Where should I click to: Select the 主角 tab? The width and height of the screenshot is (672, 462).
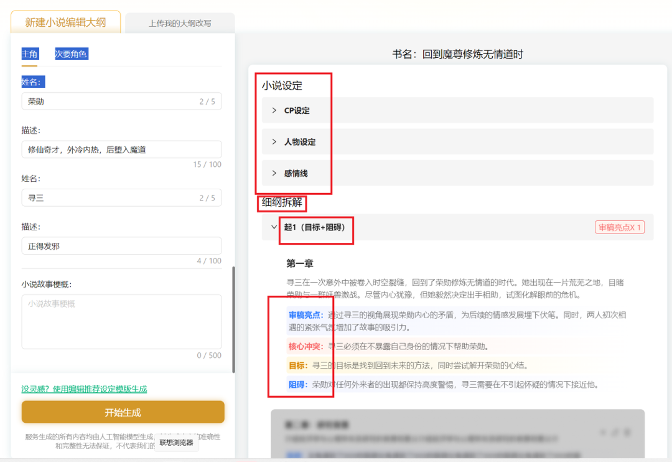[29, 54]
